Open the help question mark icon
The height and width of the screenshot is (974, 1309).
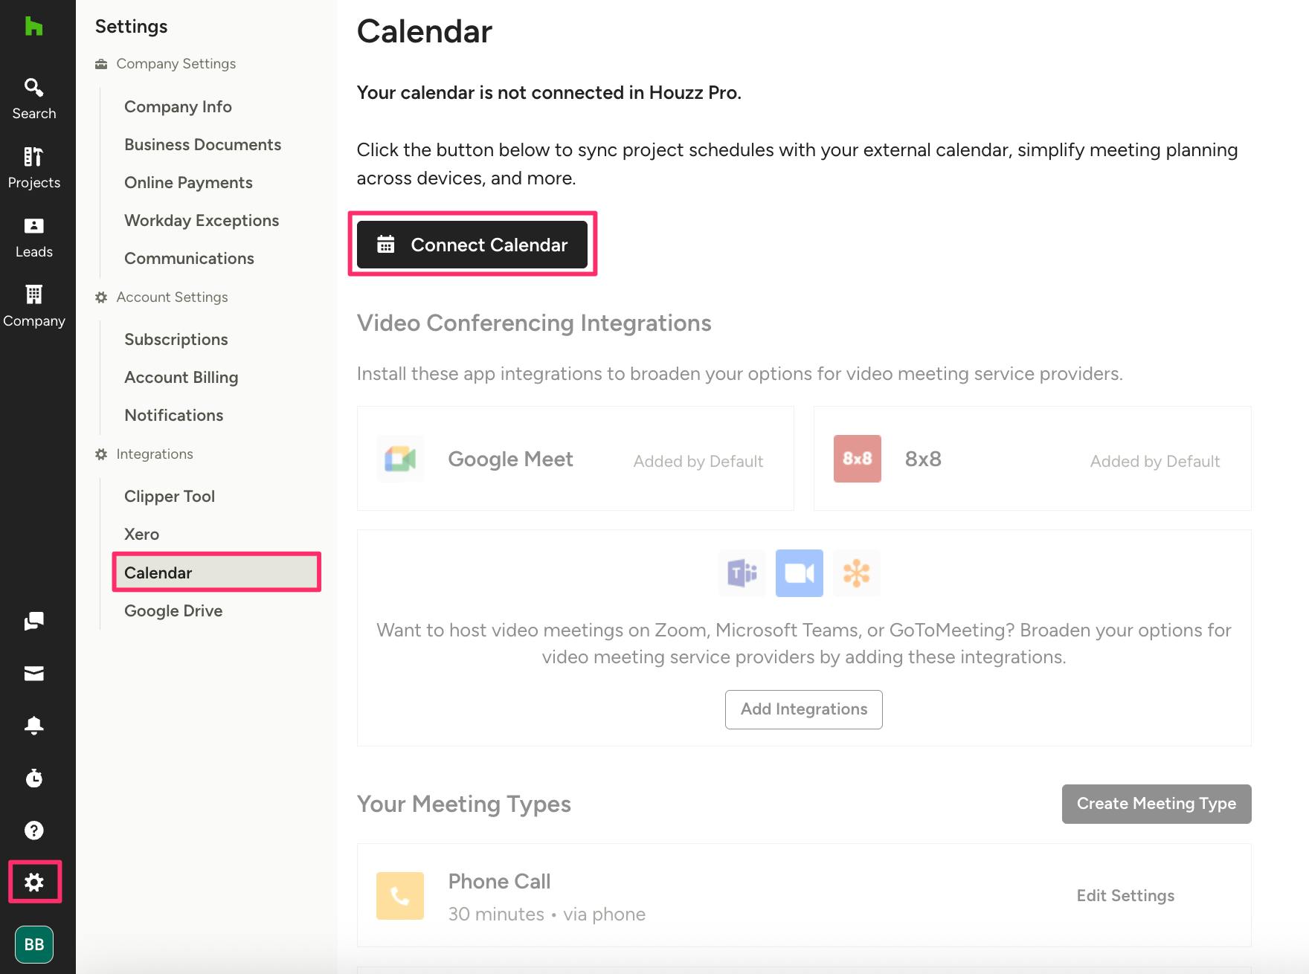(x=33, y=831)
